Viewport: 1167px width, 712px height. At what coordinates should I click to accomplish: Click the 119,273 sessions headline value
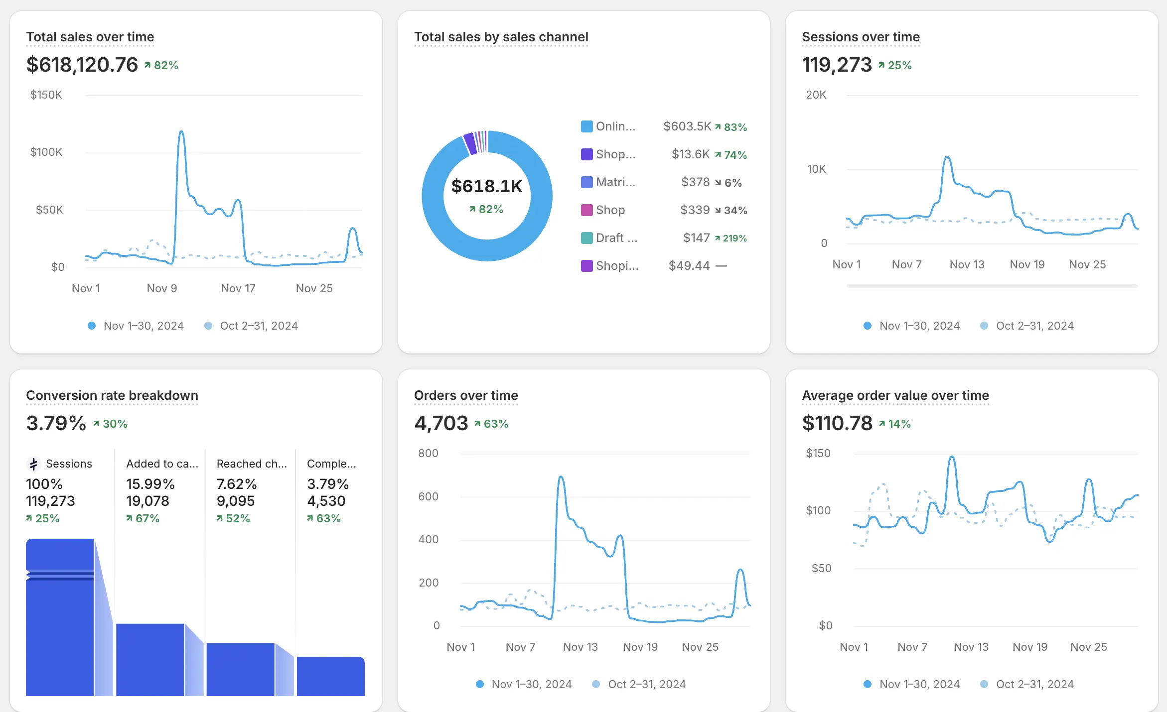click(x=837, y=65)
